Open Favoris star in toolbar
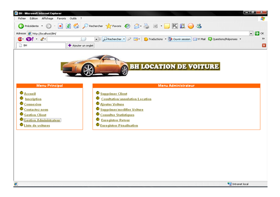Screen dimensions: 280x197 click(113, 26)
